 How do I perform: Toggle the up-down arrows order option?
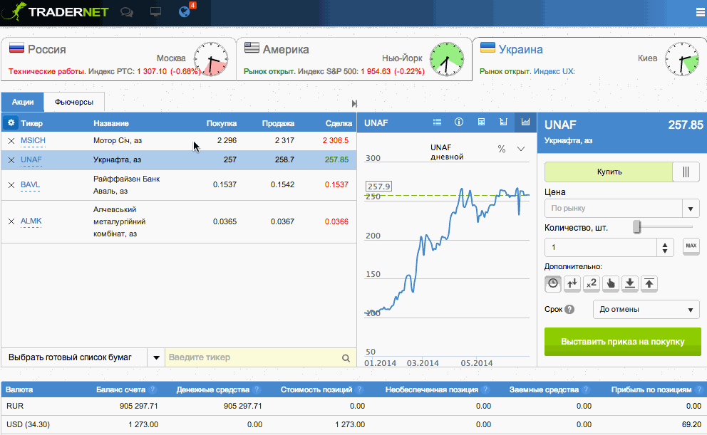572,283
